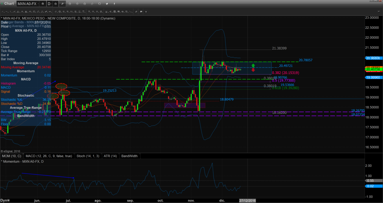Click the clock time template icon
This screenshot has height=203, width=383.
pos(55,4)
